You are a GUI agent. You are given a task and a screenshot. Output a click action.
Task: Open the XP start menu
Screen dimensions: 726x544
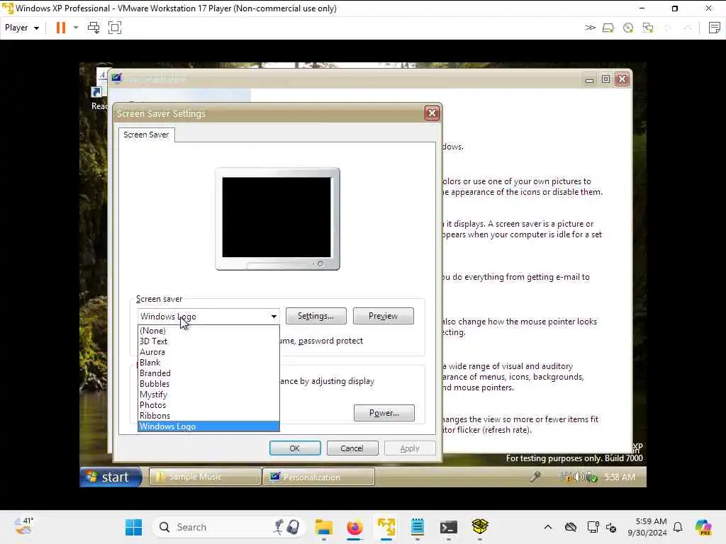click(111, 477)
